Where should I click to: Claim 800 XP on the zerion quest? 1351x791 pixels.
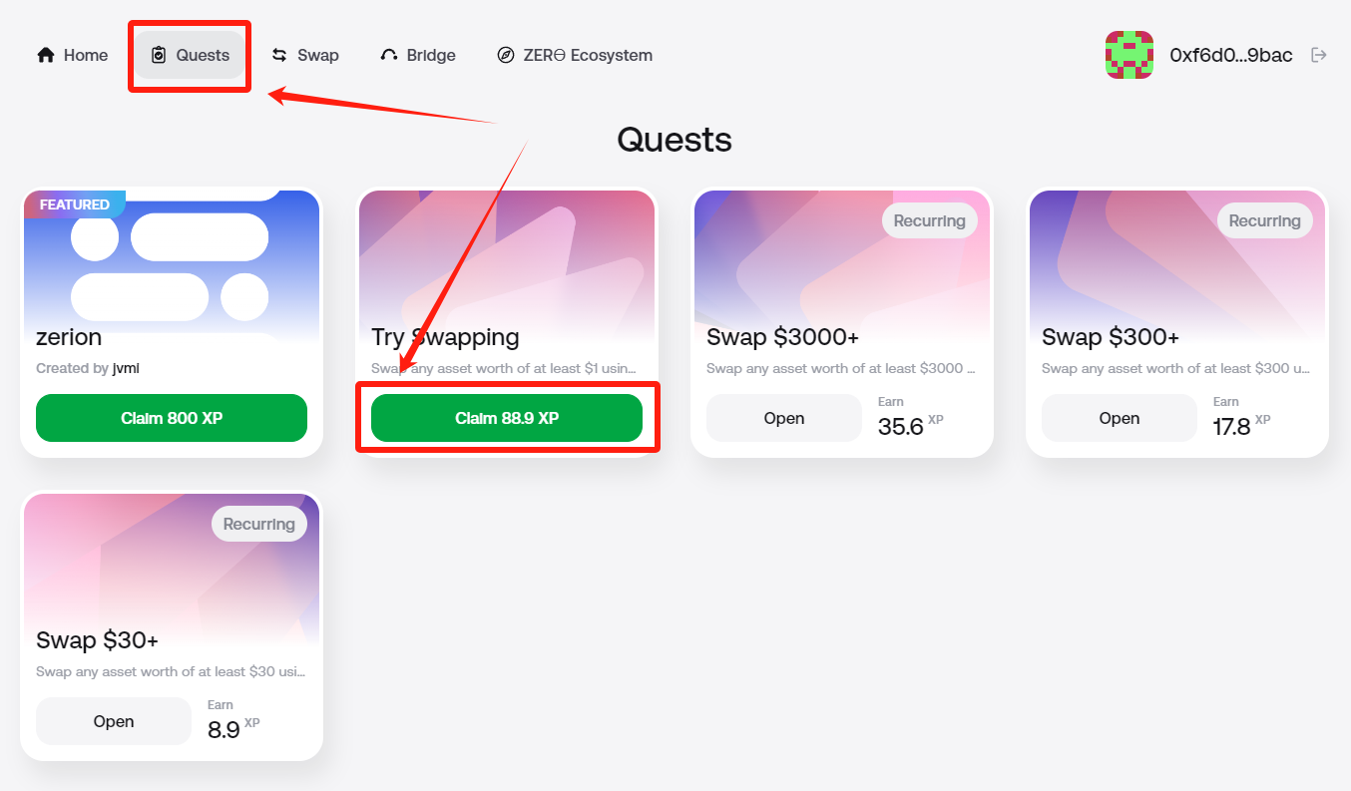click(171, 418)
